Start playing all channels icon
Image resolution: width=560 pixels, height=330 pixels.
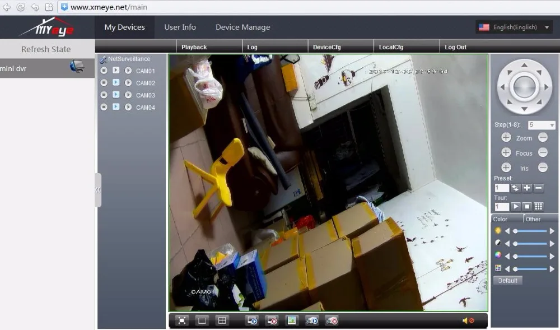(252, 320)
